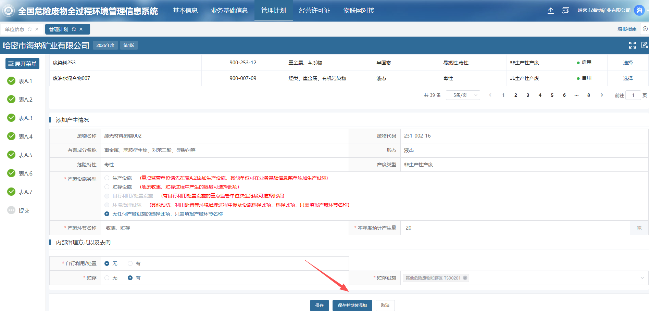Click the circled close icon beside 填报指南
The image size is (649, 311).
(645, 29)
